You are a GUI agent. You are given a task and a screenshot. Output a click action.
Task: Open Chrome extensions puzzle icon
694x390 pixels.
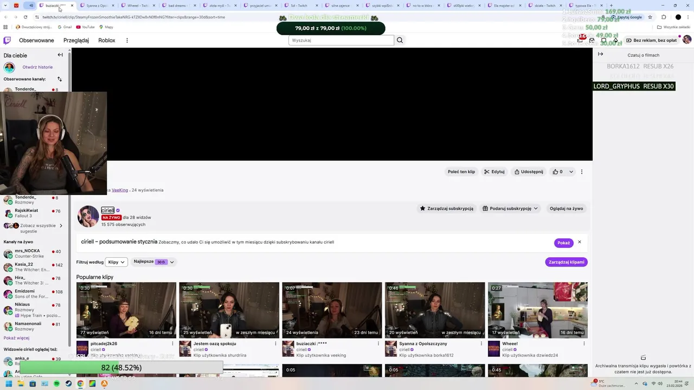pyautogui.click(x=664, y=17)
